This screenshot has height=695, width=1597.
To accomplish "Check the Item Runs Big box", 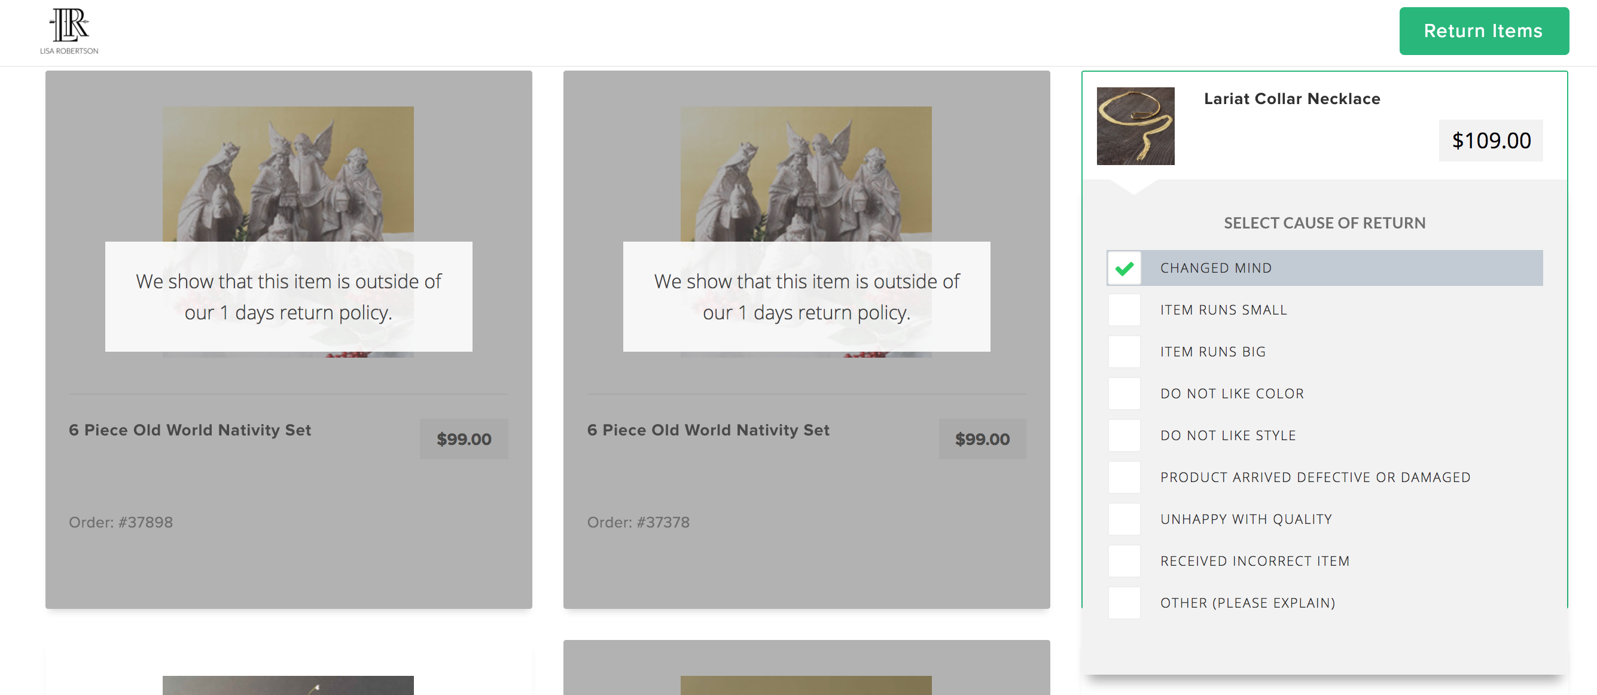I will point(1124,352).
